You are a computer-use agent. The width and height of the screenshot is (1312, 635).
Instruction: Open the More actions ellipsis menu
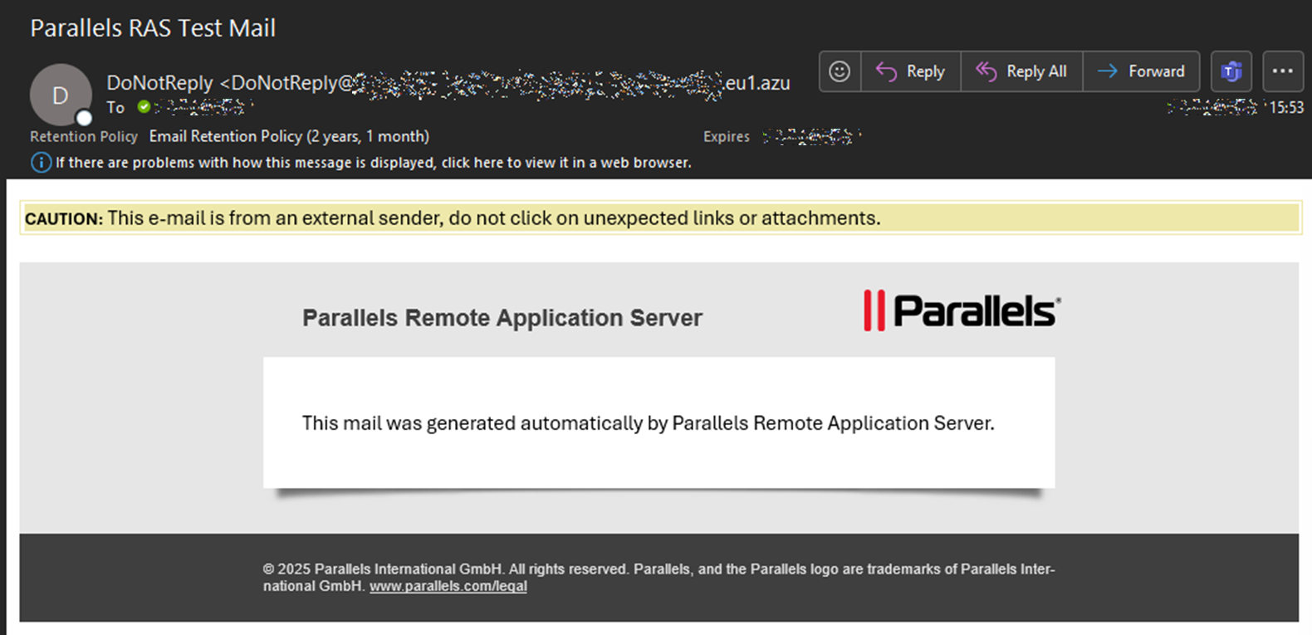tap(1282, 71)
